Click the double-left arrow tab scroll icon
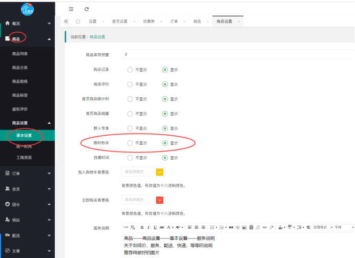This screenshot has width=355, height=258. coord(66,21)
